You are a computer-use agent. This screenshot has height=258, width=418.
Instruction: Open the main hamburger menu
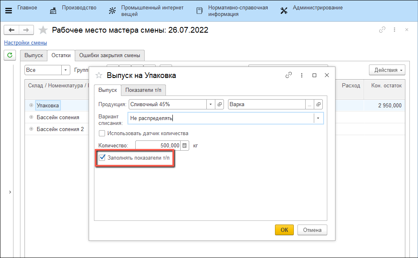8,11
